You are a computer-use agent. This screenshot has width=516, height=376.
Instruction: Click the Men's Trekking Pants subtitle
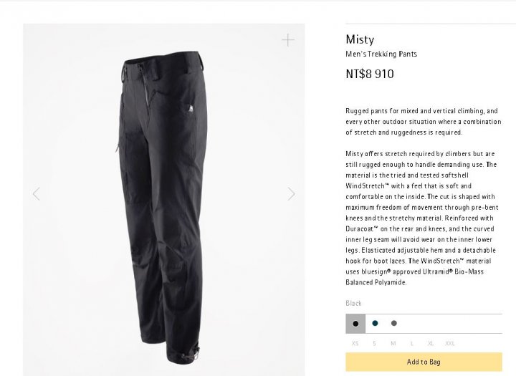tap(381, 54)
